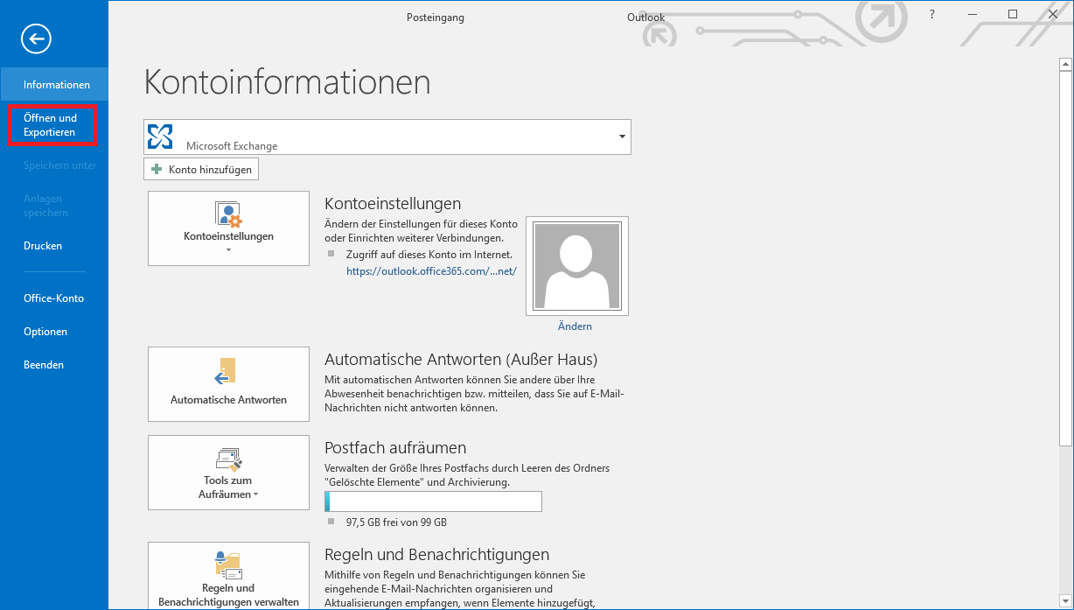Click the help question mark icon
Image resolution: width=1074 pixels, height=610 pixels.
(932, 15)
